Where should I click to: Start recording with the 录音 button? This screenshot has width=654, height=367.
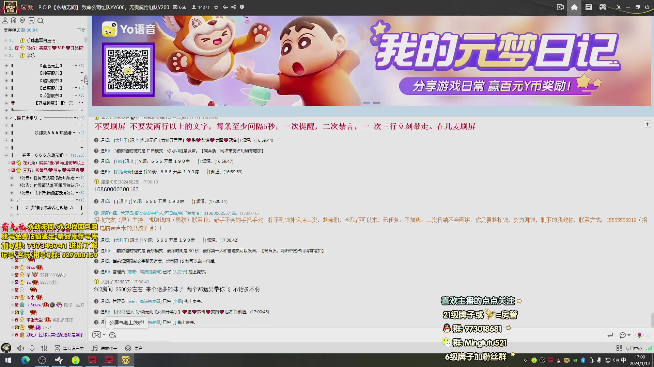pyautogui.click(x=134, y=348)
